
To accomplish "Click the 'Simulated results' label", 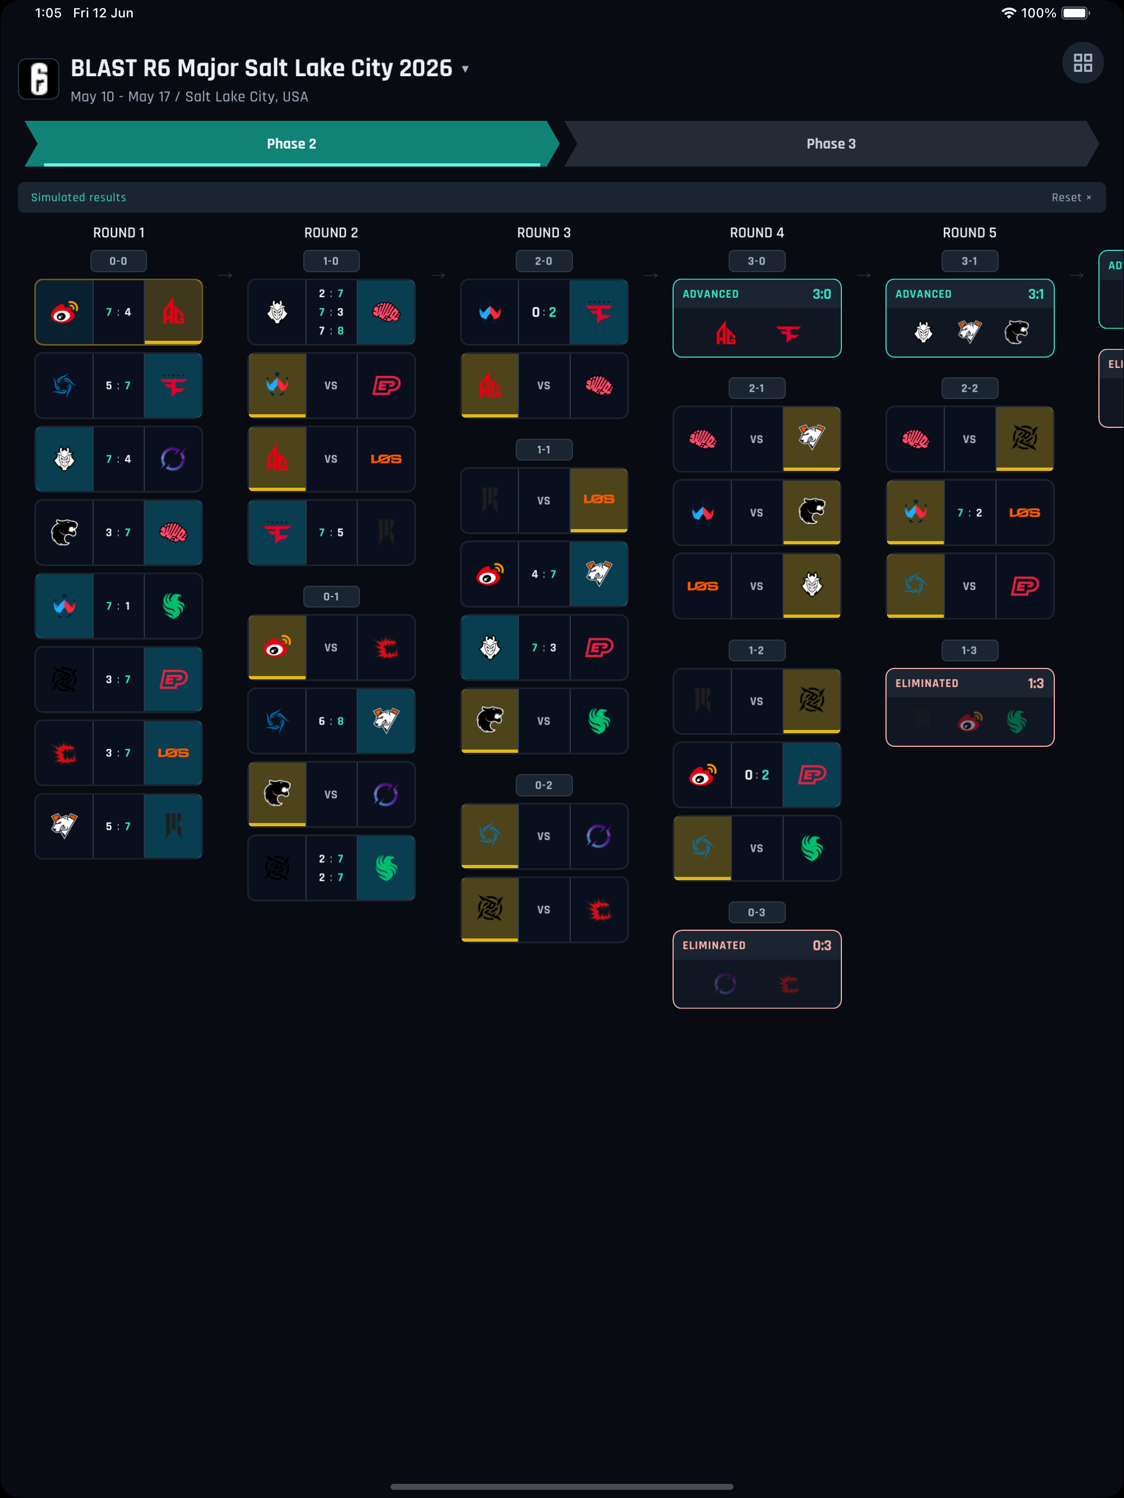I will (78, 198).
